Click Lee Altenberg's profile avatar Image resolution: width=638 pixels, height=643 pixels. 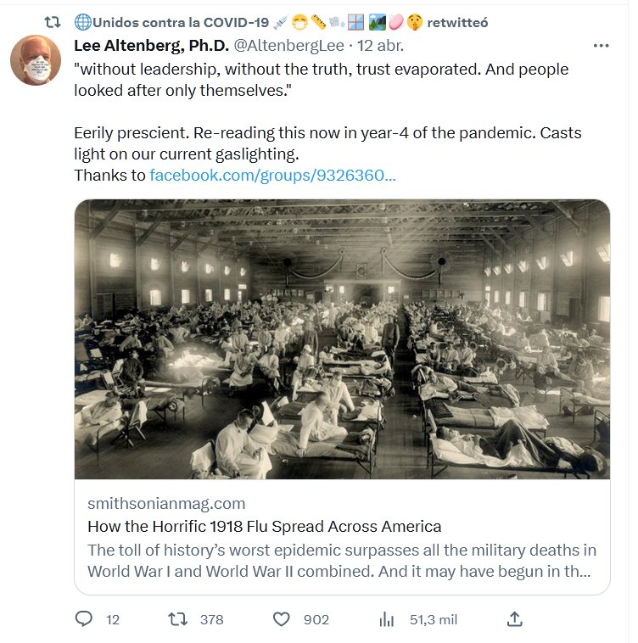(35, 61)
